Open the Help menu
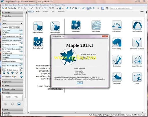Viewport: 148px width, 117px height. point(63,5)
